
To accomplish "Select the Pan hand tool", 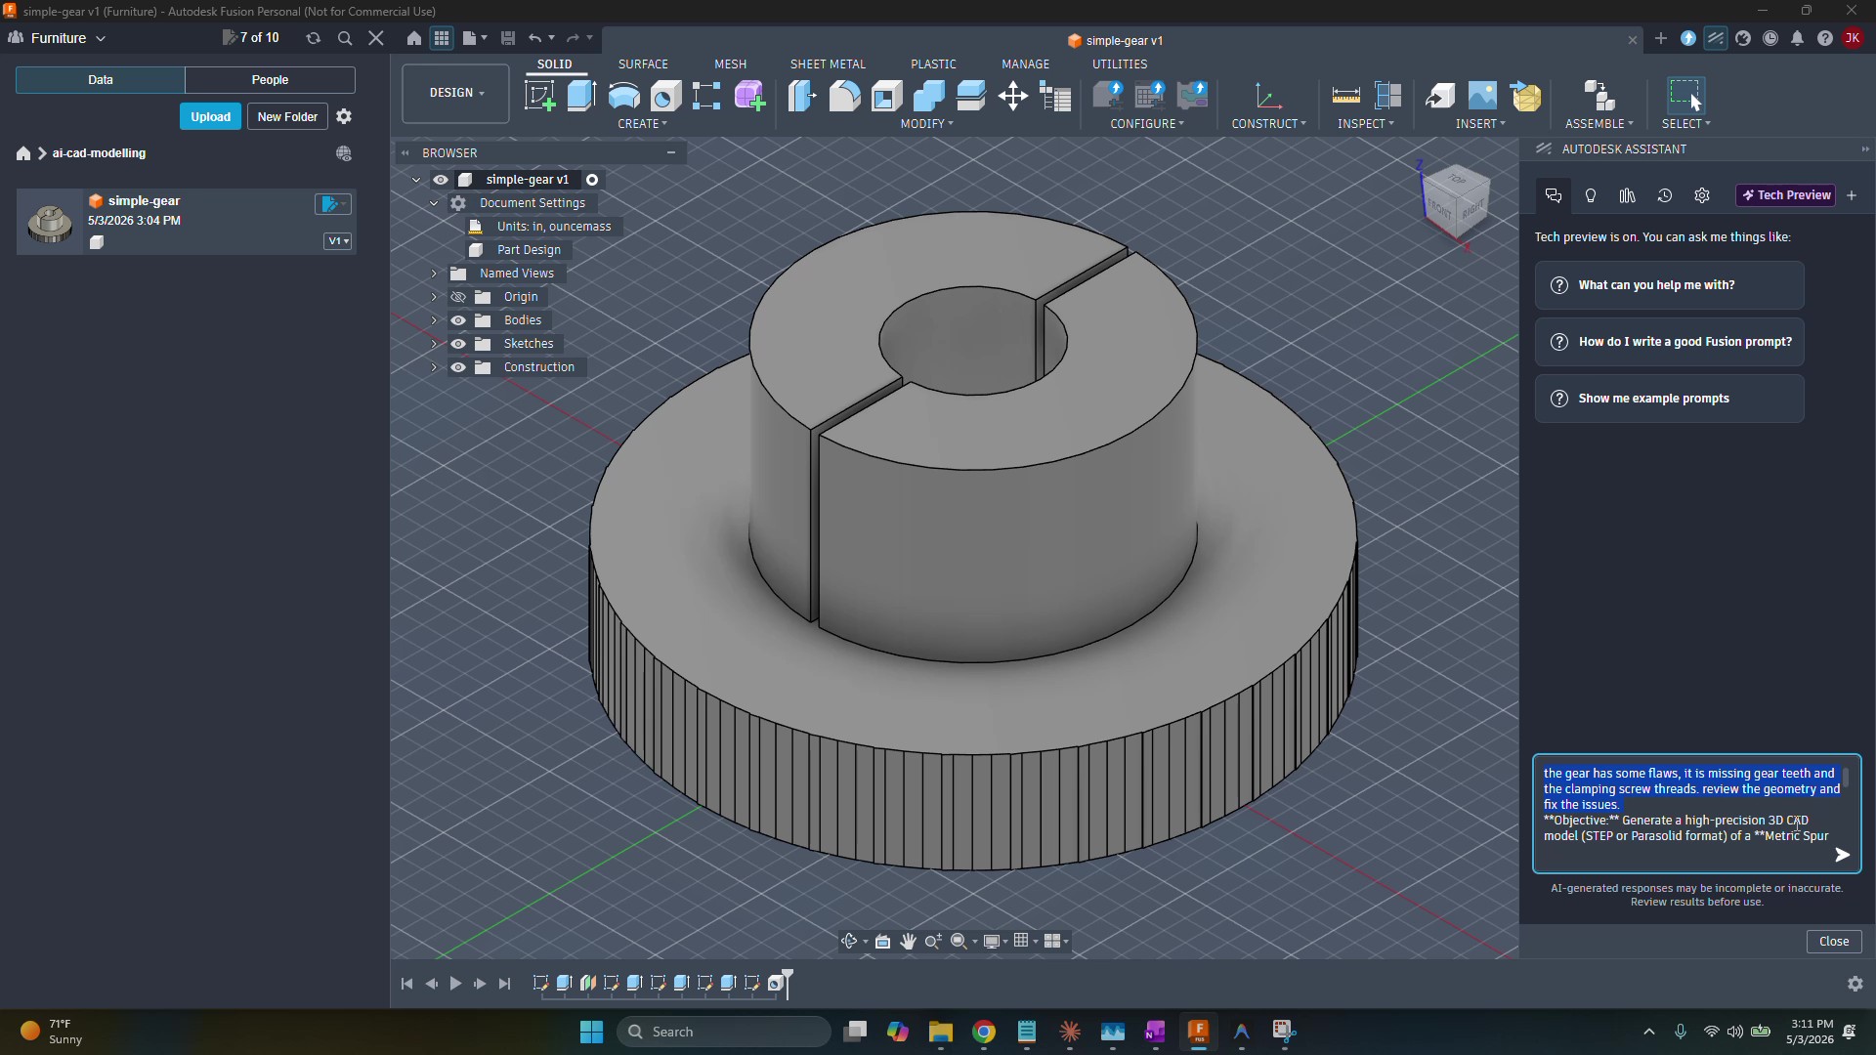I will [x=908, y=941].
